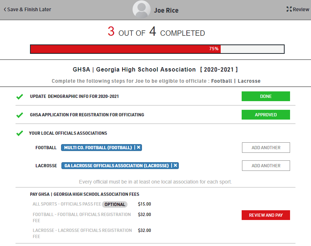
Task: Click Your Local Officials Associations heading
Action: (x=68, y=133)
